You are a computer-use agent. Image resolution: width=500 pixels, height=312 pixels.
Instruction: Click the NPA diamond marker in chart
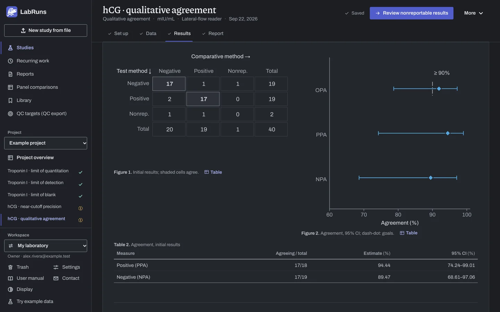(431, 178)
